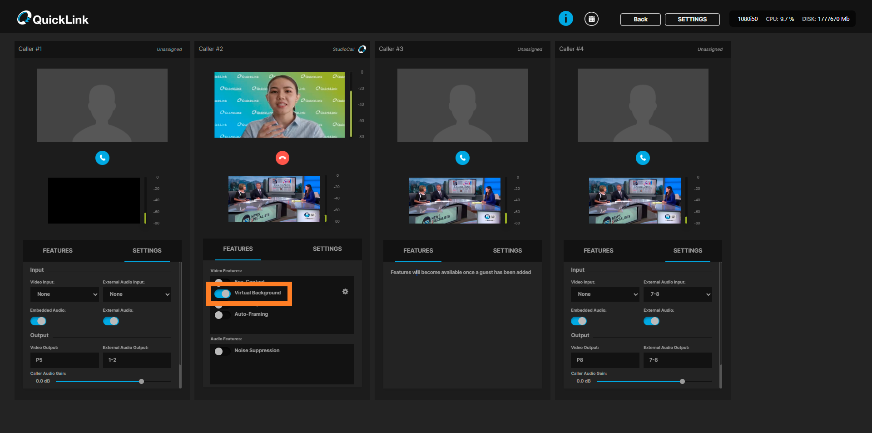The height and width of the screenshot is (433, 872).
Task: Switch to Caller #1 Features tab
Action: (58, 251)
